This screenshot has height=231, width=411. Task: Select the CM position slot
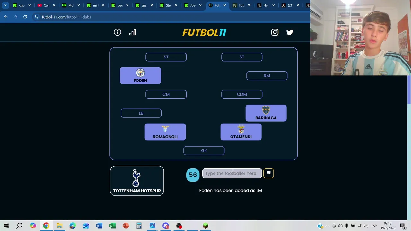pos(166,94)
